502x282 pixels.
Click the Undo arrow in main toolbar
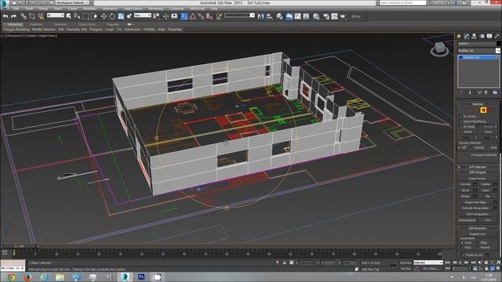pos(5,16)
